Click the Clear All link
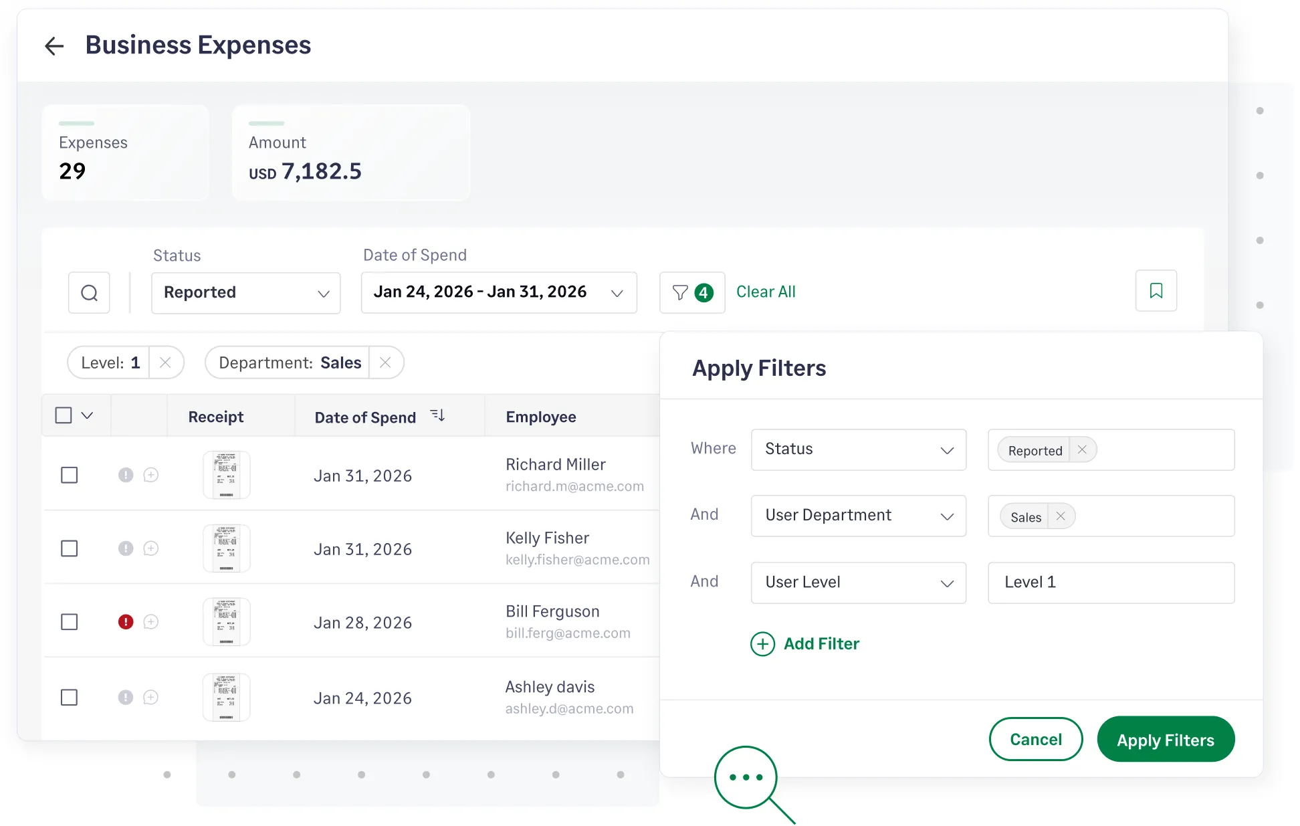 (x=766, y=292)
